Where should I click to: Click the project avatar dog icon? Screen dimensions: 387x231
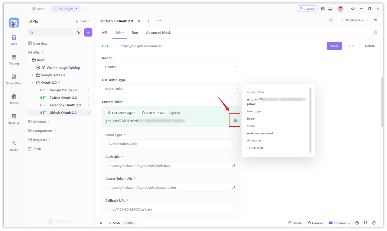(x=14, y=23)
